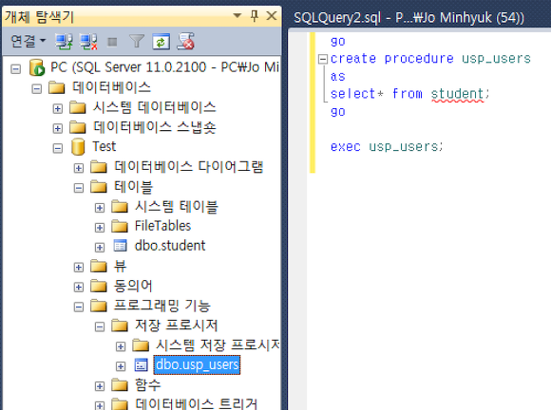Select the 프로그래밍 기능 item

tap(162, 306)
